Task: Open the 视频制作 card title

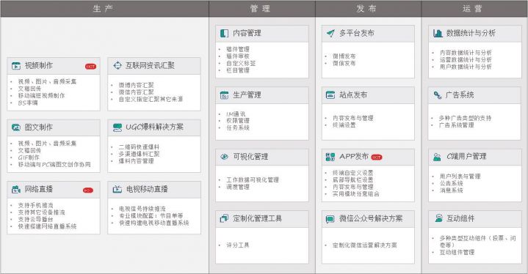Action: [x=39, y=65]
